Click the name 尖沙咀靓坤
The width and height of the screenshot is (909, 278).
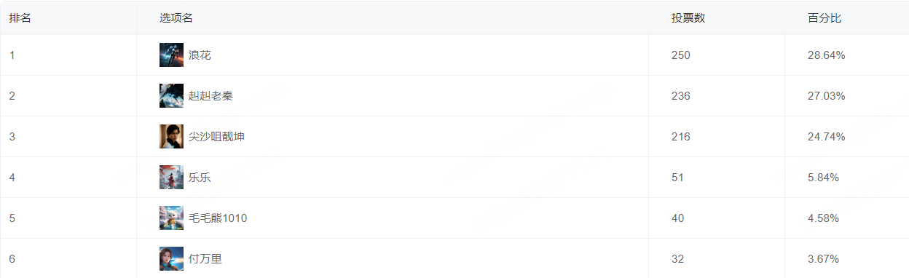(216, 137)
